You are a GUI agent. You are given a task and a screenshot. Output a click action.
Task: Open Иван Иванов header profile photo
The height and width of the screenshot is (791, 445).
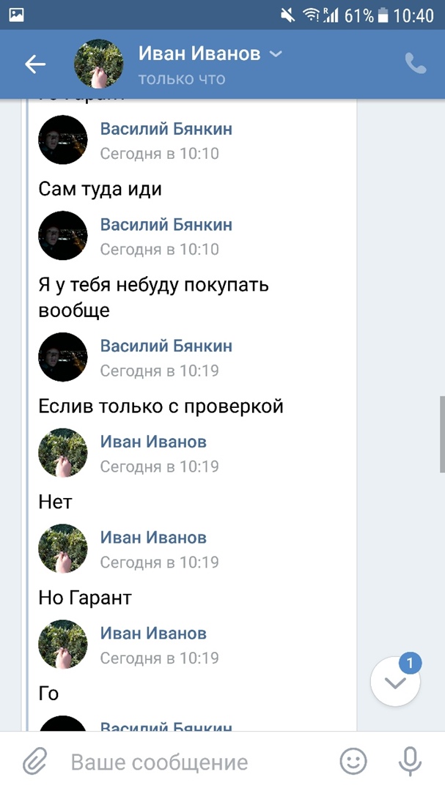point(99,64)
